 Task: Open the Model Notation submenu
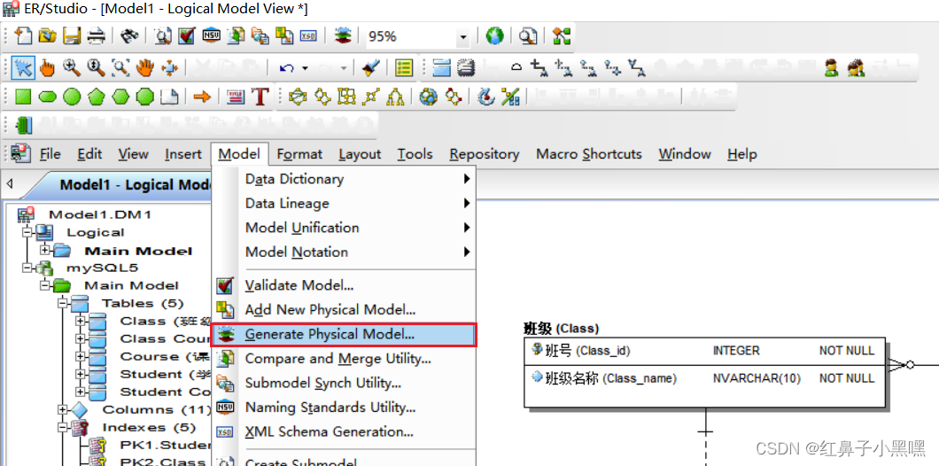(344, 252)
